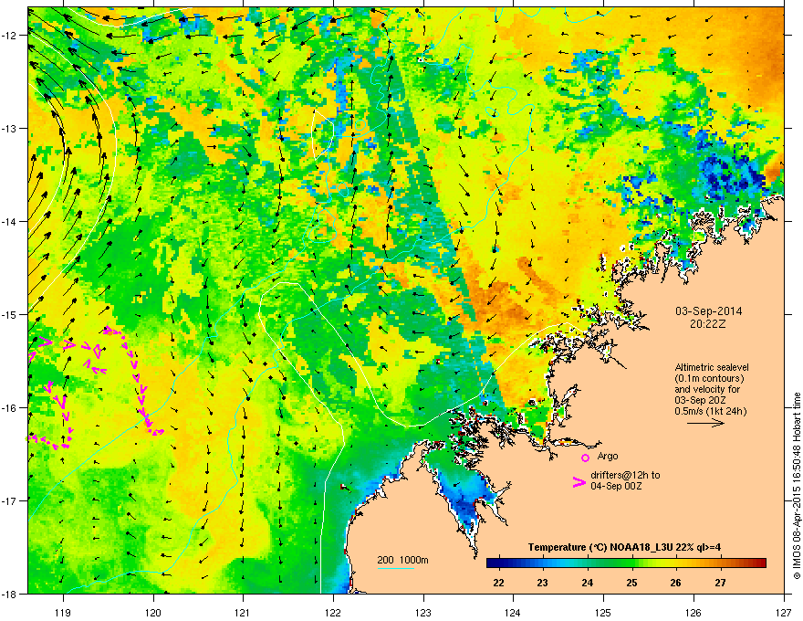The image size is (803, 621).
Task: Click the latitude axis label -12
Action: (x=9, y=36)
